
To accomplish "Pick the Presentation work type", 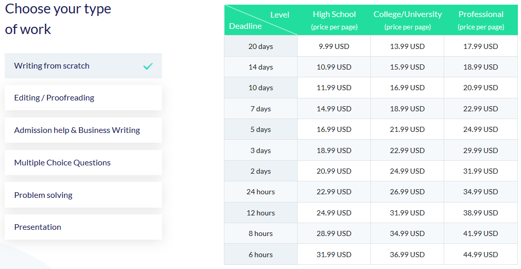I will (84, 227).
